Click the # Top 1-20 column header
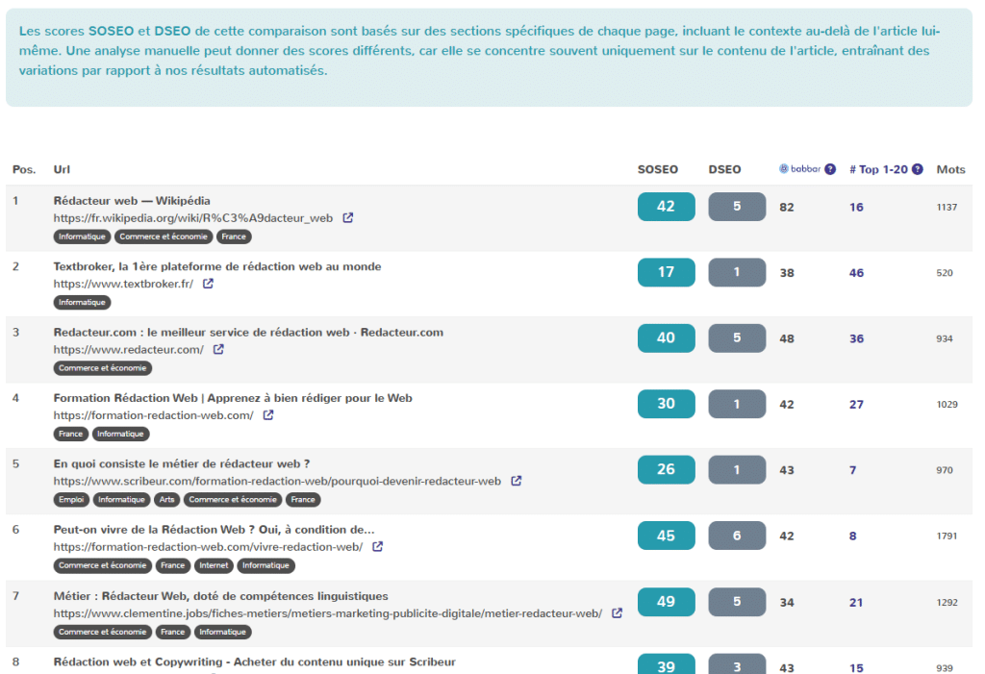985x674 pixels. (879, 169)
